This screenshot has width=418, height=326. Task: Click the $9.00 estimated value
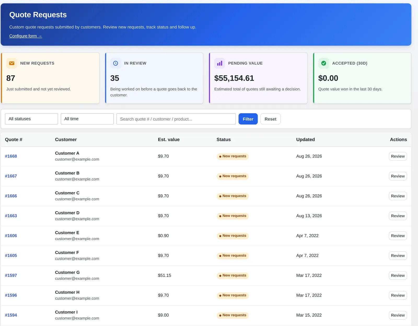[163, 315]
